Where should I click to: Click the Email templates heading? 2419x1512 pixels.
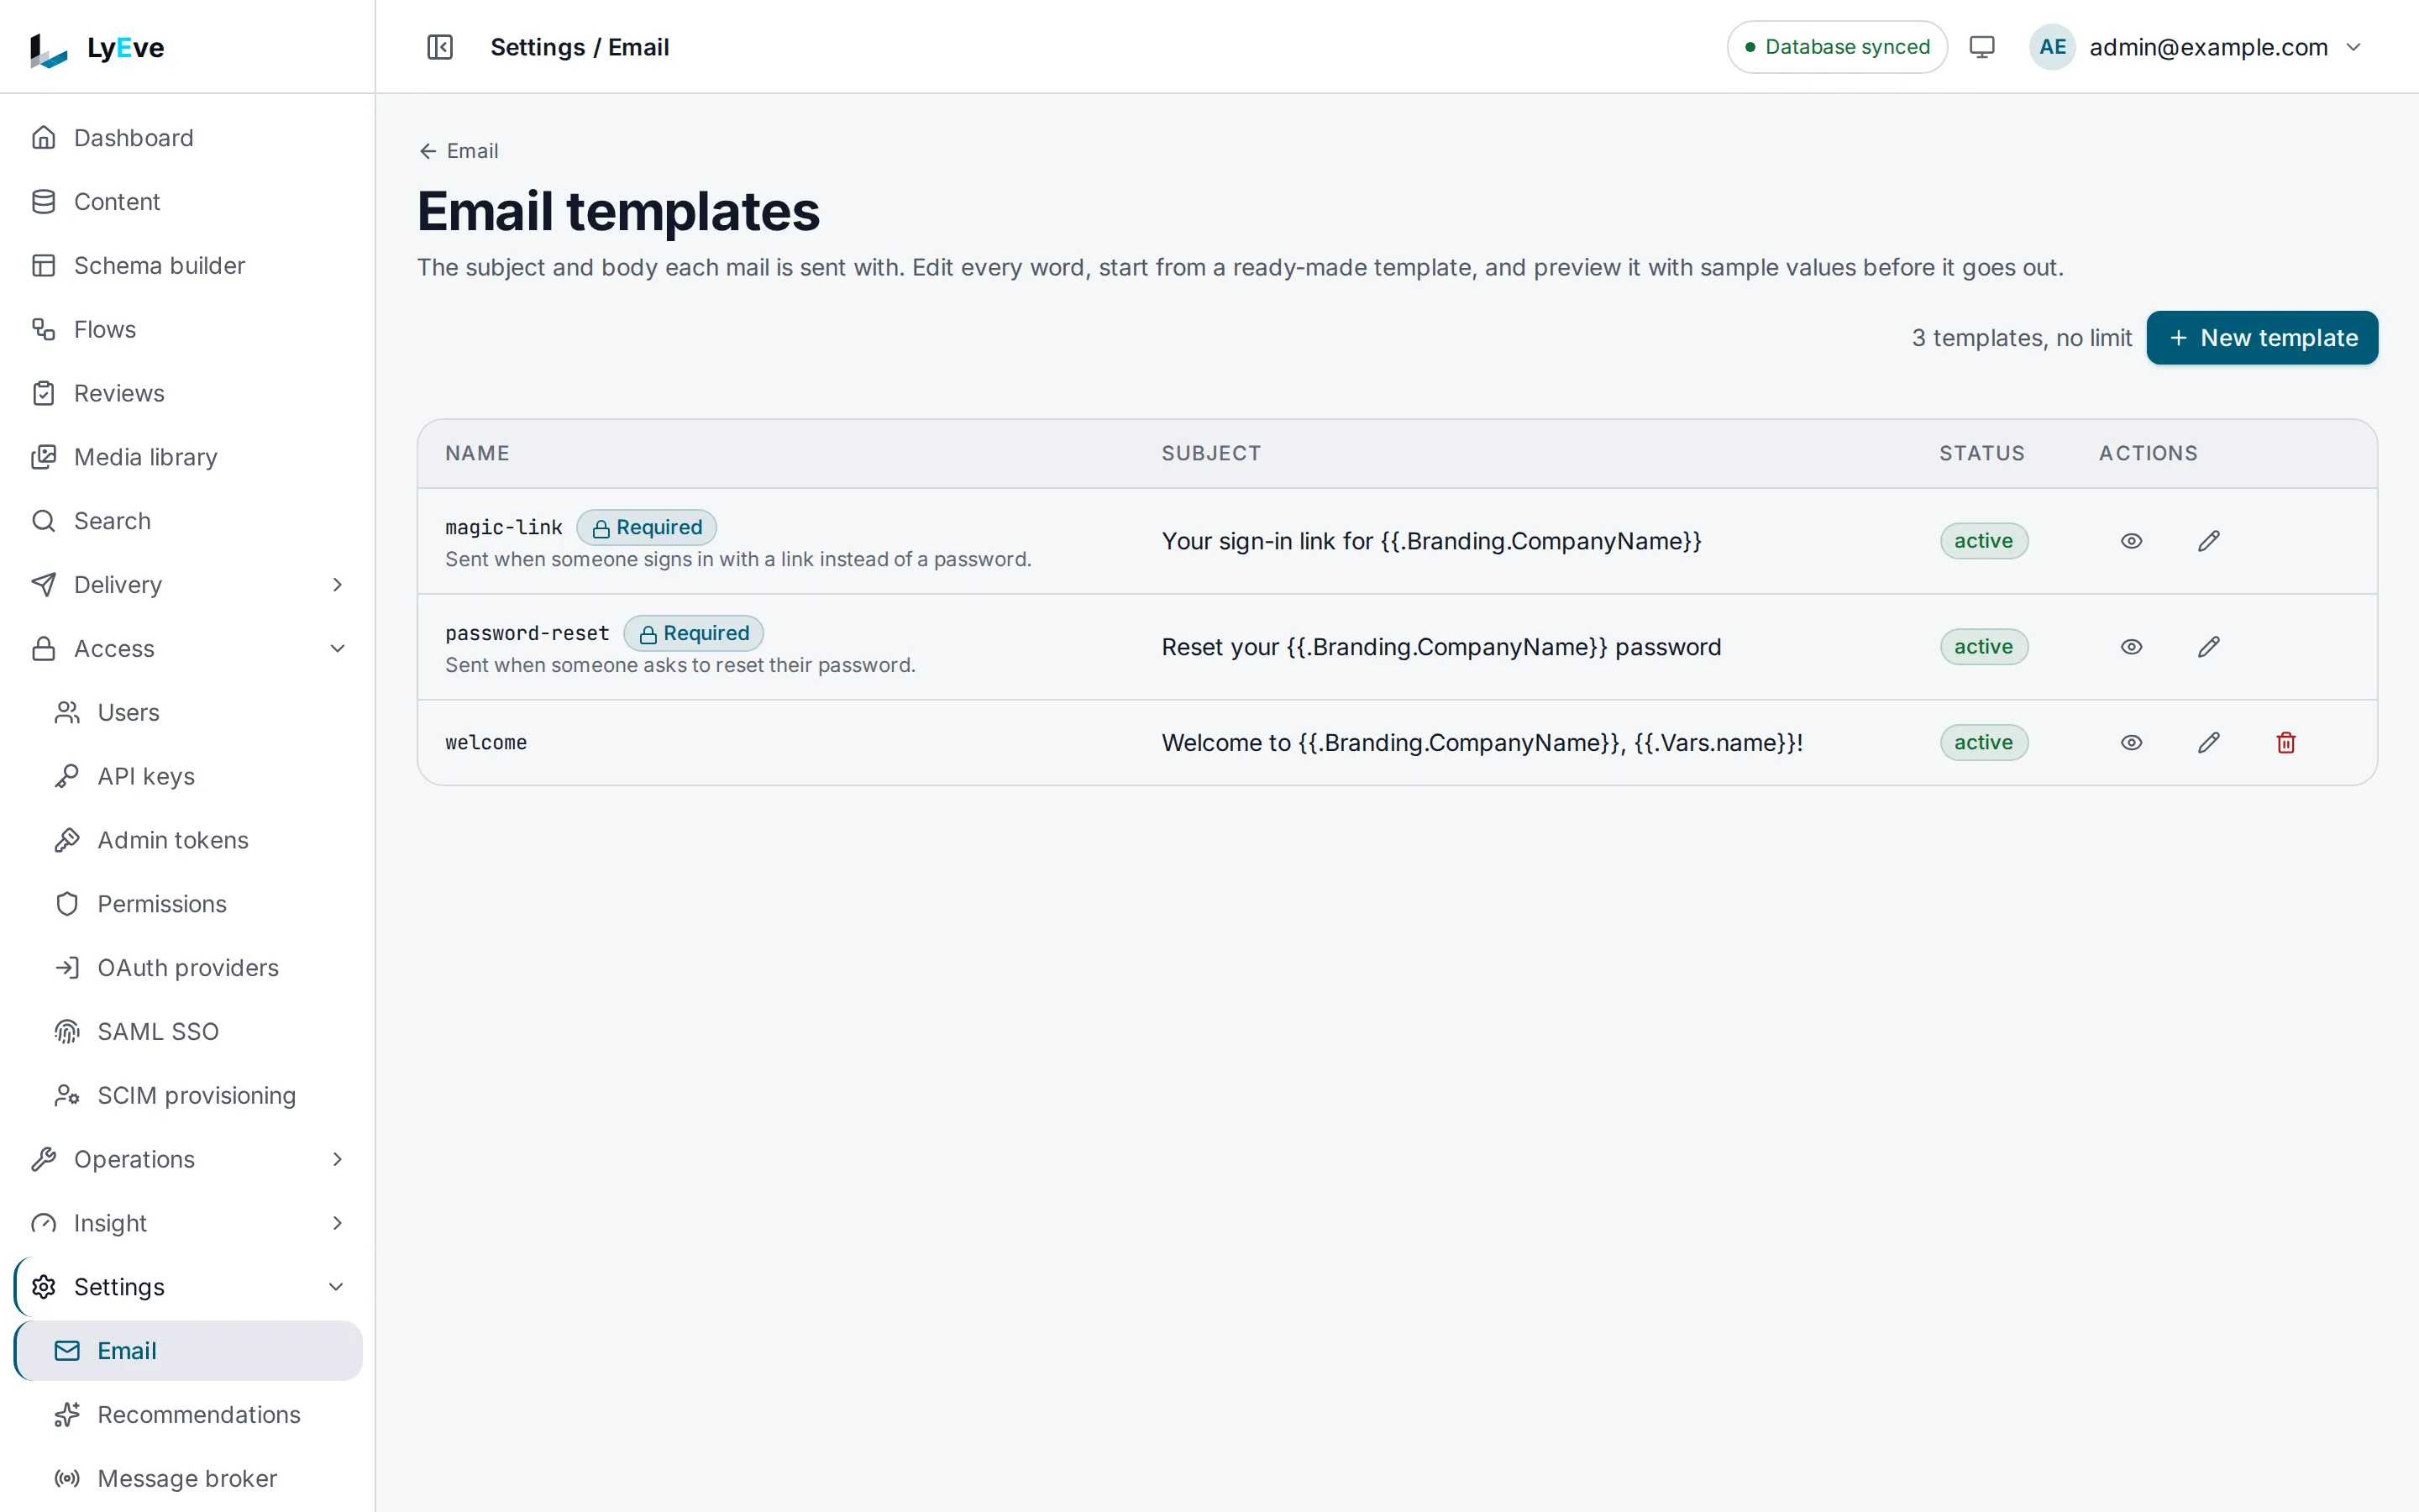619,211
